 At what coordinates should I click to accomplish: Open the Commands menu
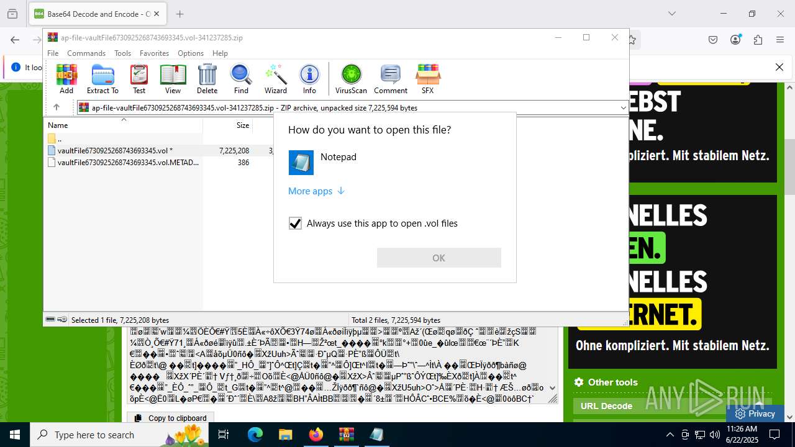[x=86, y=53]
